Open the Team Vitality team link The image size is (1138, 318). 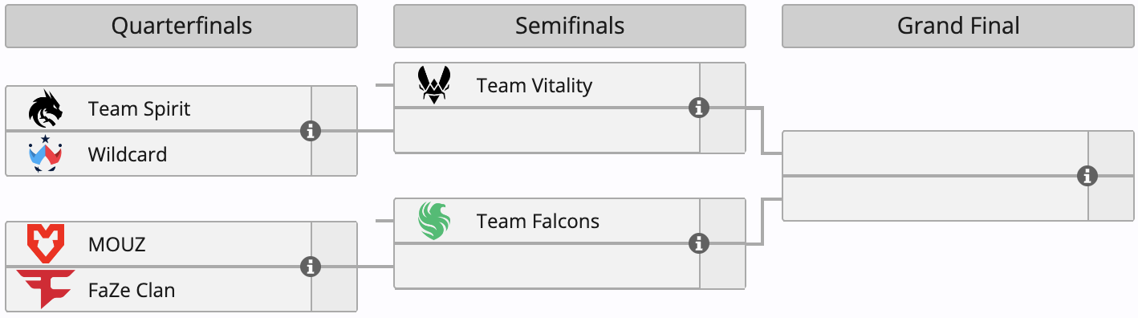(x=534, y=85)
